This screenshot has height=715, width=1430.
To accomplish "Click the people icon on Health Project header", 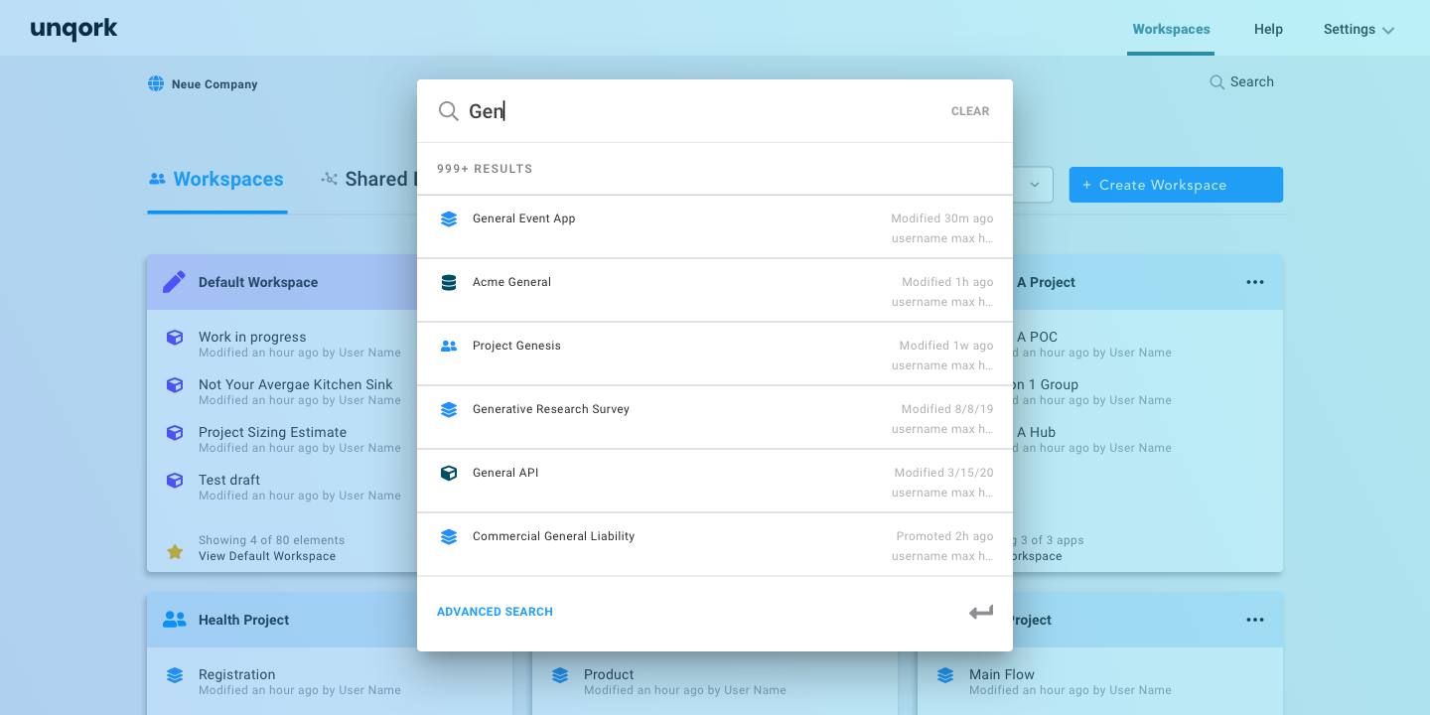I will point(174,619).
